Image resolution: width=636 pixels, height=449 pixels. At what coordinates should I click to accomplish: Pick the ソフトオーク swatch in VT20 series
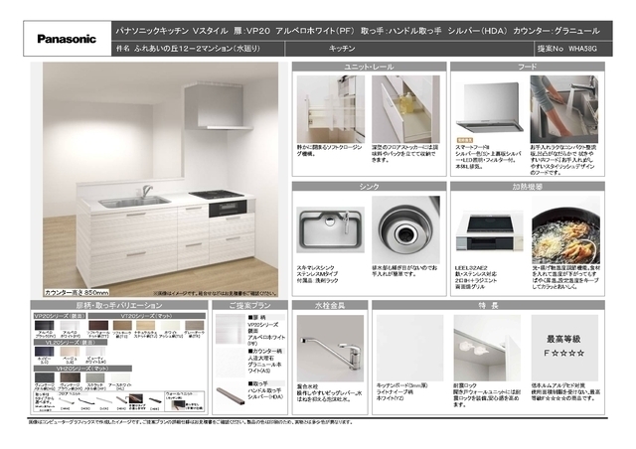(122, 325)
